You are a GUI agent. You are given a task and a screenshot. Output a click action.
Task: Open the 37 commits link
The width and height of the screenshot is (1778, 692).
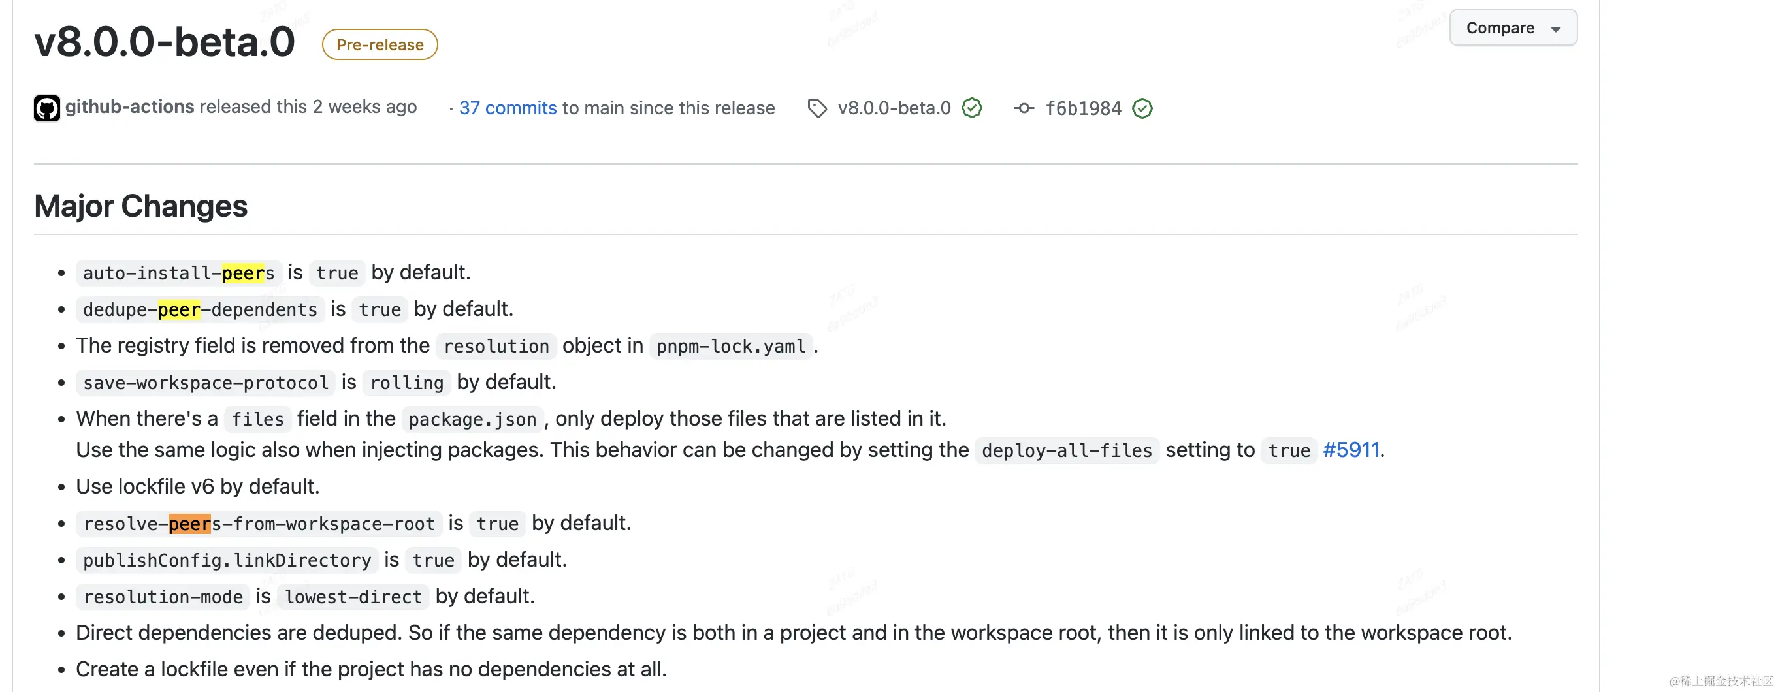click(508, 108)
